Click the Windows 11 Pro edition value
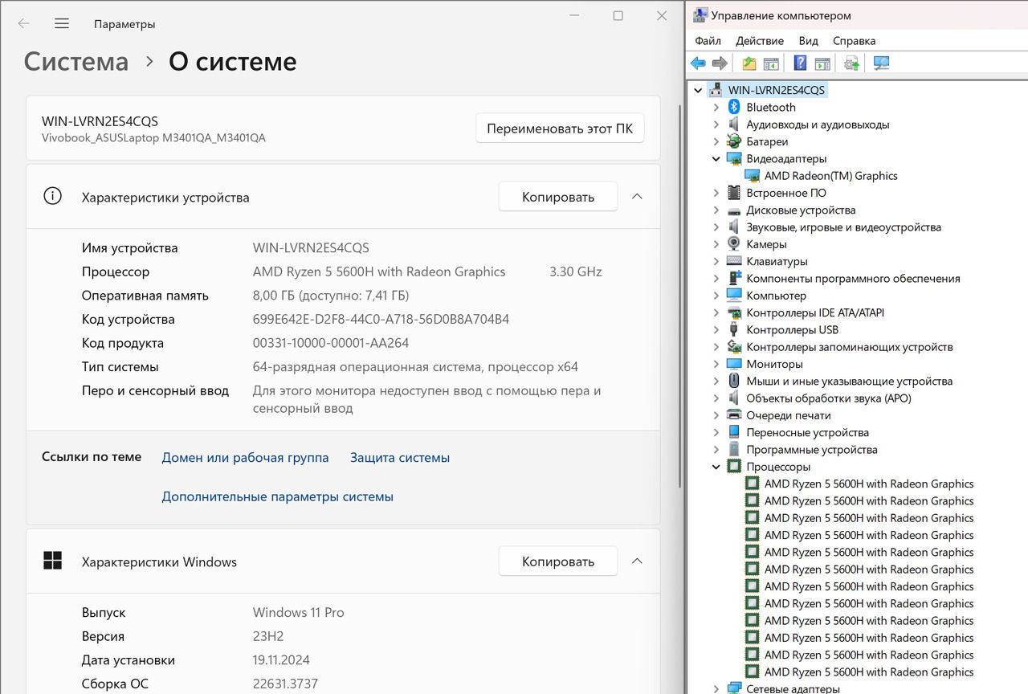Image resolution: width=1028 pixels, height=694 pixels. point(298,612)
